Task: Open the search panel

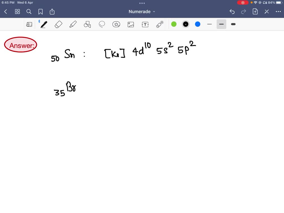Action: pos(29,12)
